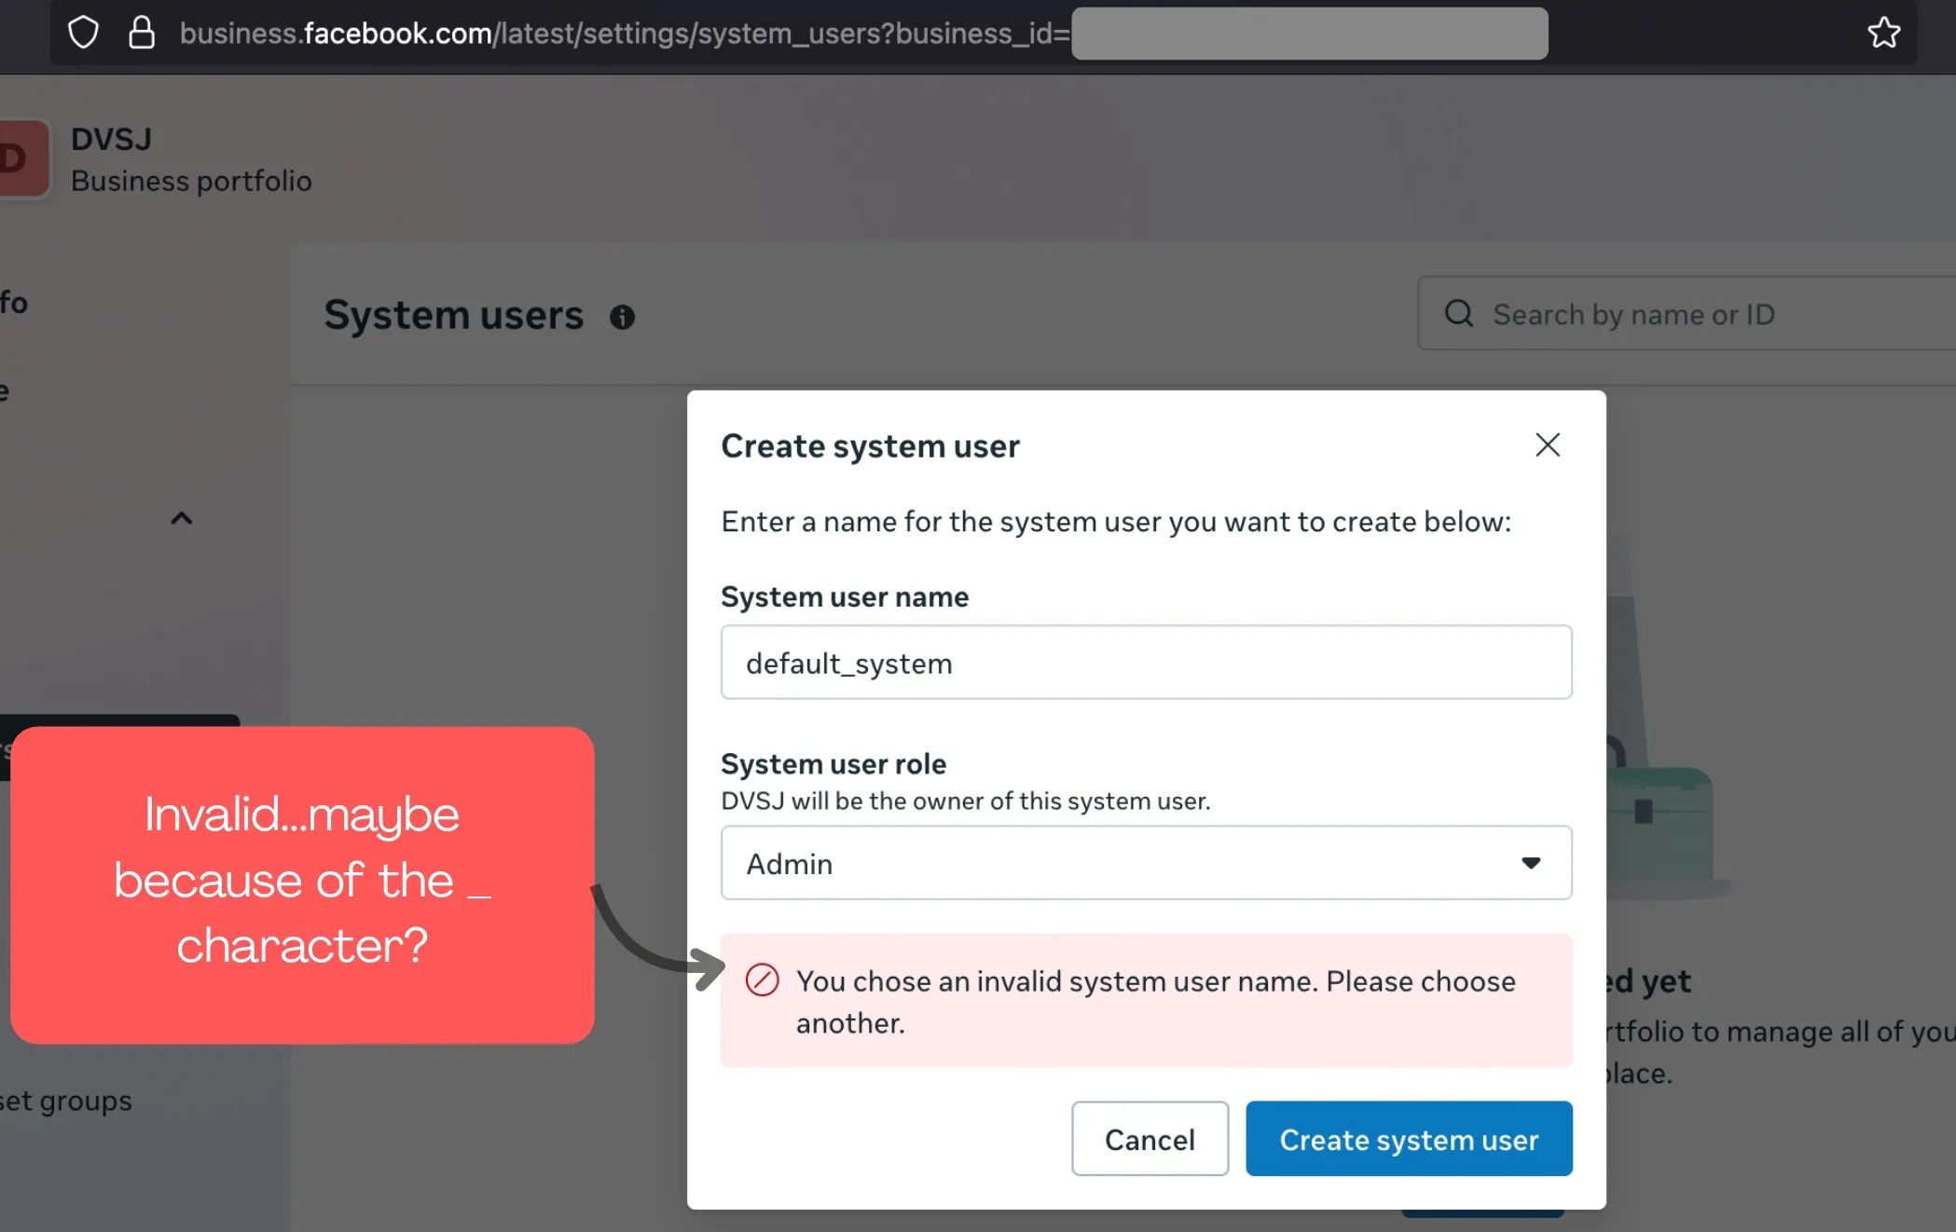Click the search magnifier icon
This screenshot has width=1956, height=1232.
click(1459, 314)
